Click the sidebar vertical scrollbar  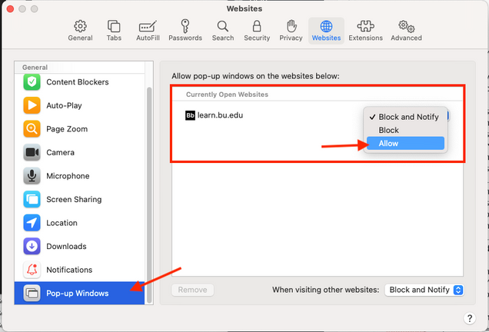tap(149, 195)
